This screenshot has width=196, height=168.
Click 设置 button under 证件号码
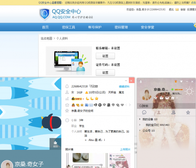(x=105, y=72)
